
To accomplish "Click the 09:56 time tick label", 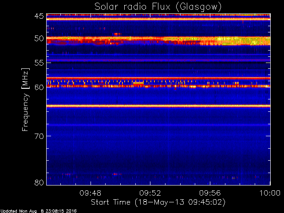I will [x=210, y=193].
